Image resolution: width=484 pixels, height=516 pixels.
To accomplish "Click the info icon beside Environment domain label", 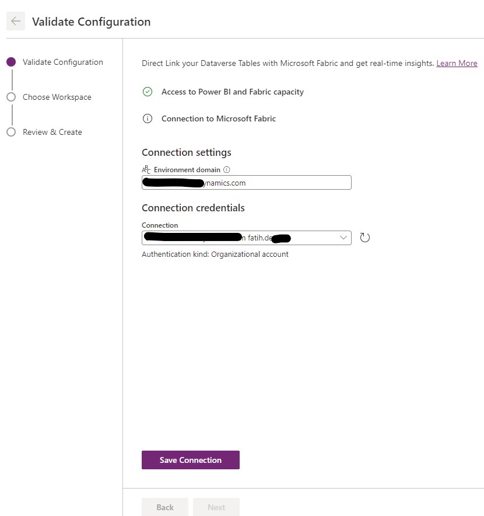I will point(226,169).
